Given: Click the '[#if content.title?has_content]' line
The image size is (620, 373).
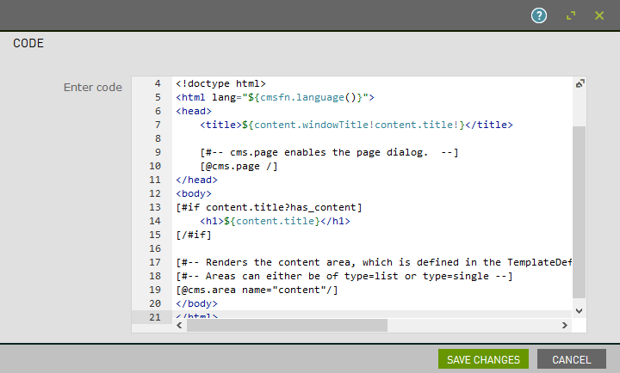Looking at the screenshot, I should [x=269, y=207].
